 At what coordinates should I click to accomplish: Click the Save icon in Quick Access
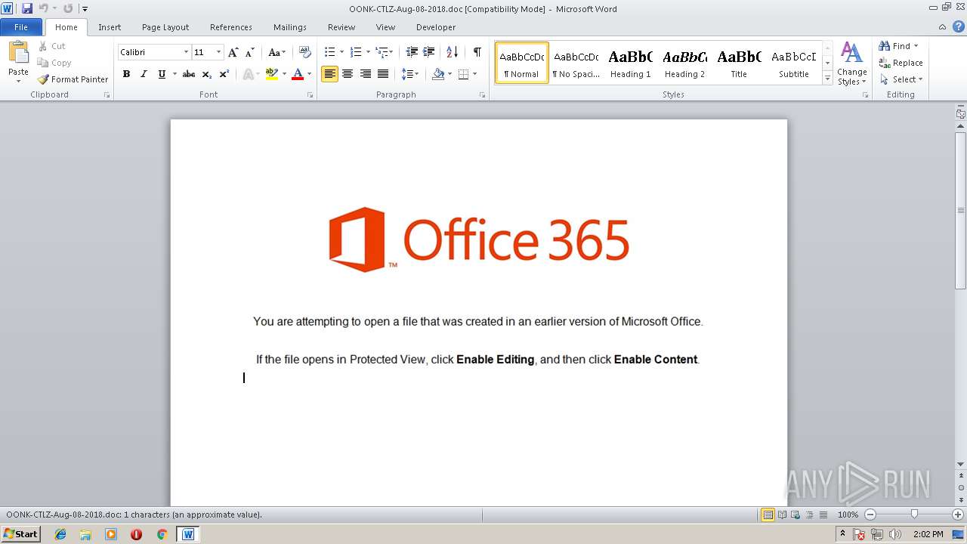pyautogui.click(x=27, y=8)
